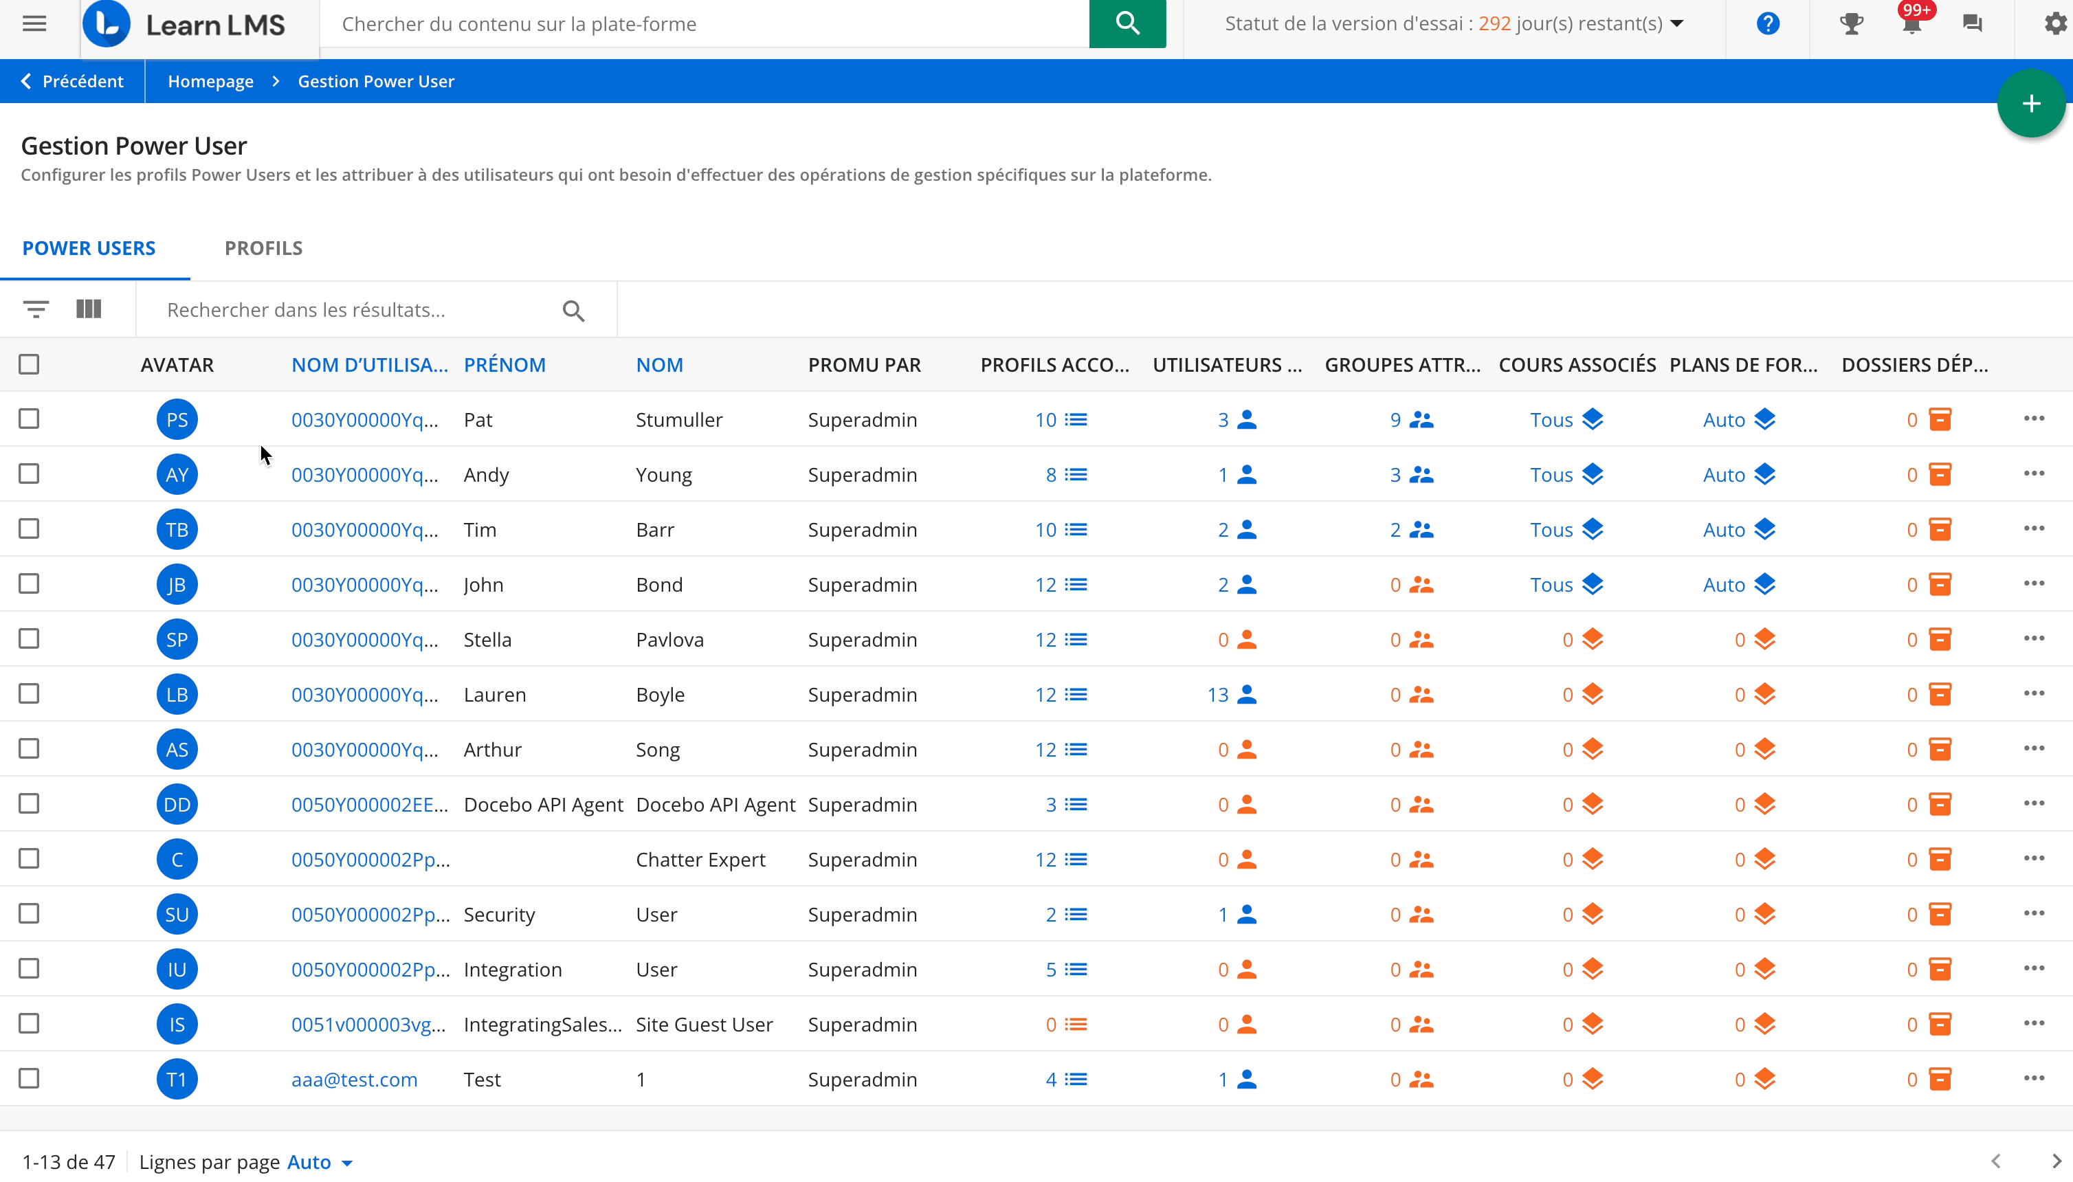The height and width of the screenshot is (1182, 2073).
Task: Open the messages chat icon
Action: [1973, 23]
